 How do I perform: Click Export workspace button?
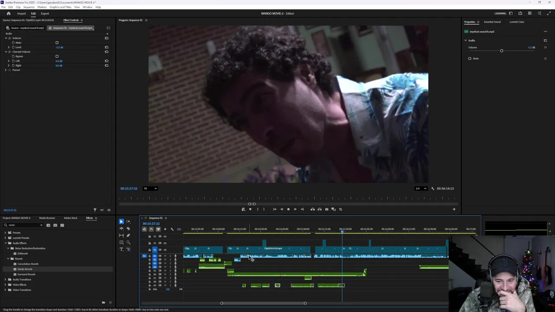[45, 13]
